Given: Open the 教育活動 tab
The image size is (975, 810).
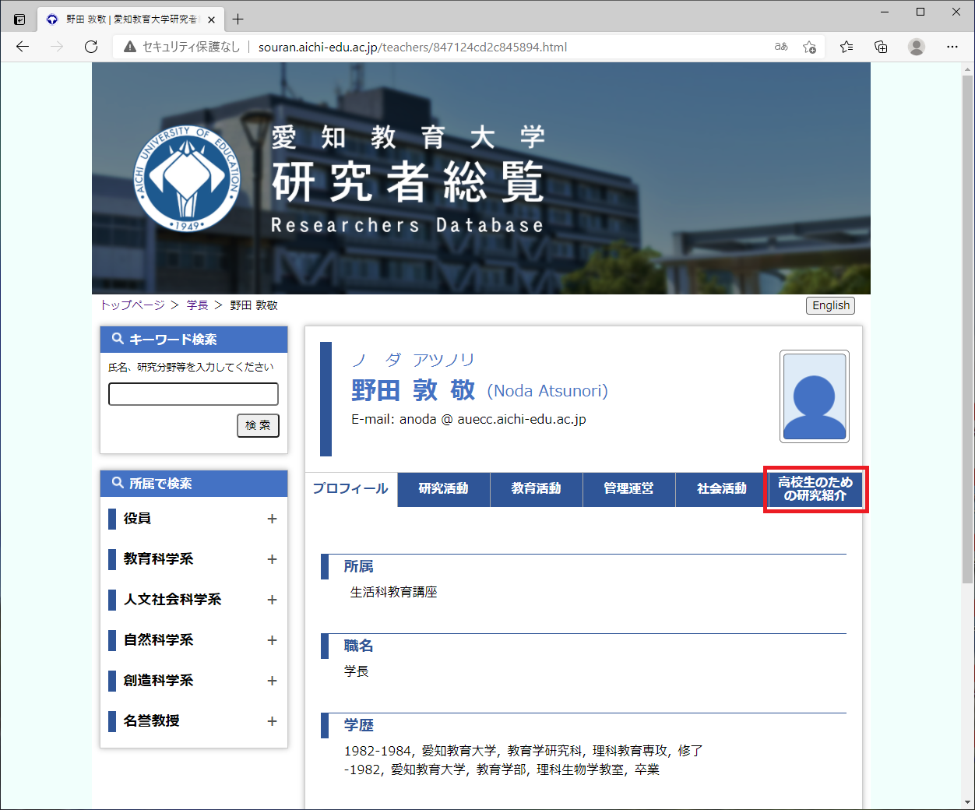Looking at the screenshot, I should click(x=537, y=489).
